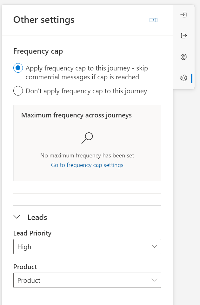Viewport: 200px width, 305px height.
Task: Click the Product field chevron icon
Action: (155, 280)
